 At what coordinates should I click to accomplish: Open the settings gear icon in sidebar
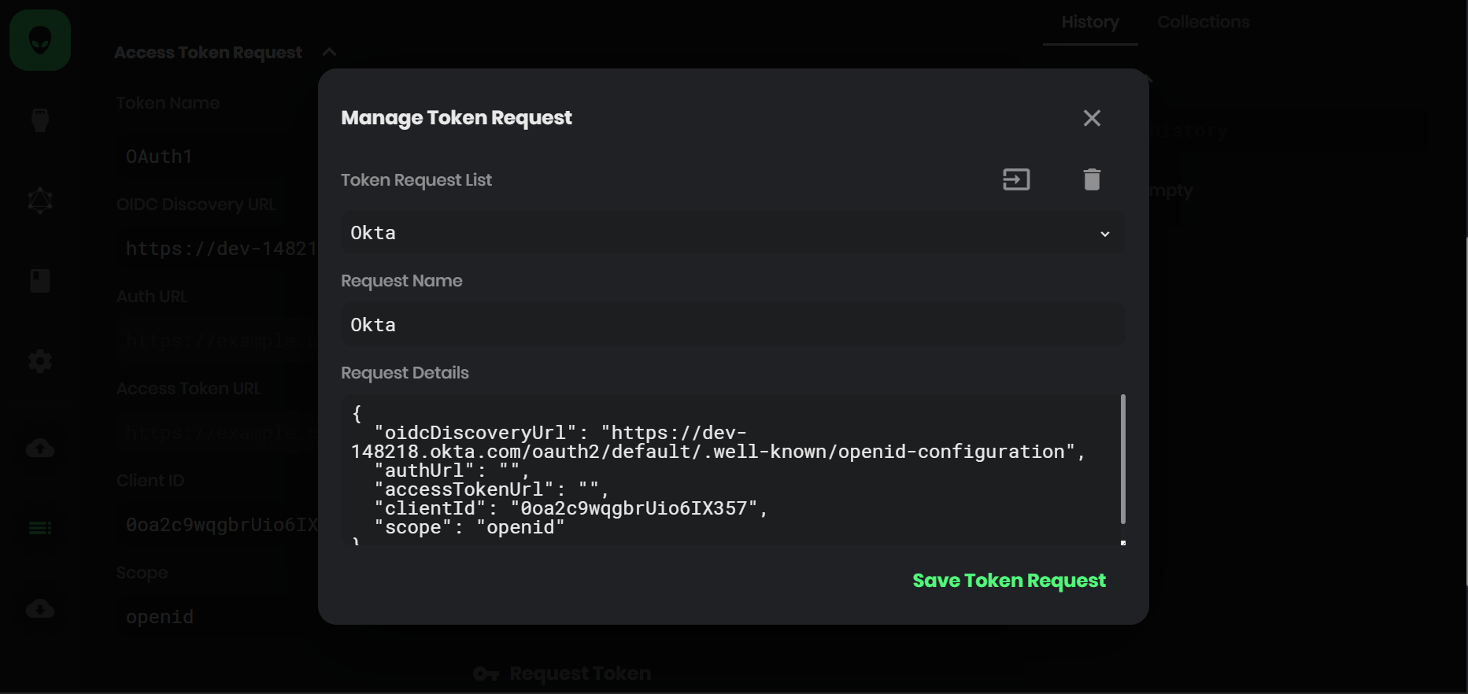point(40,361)
